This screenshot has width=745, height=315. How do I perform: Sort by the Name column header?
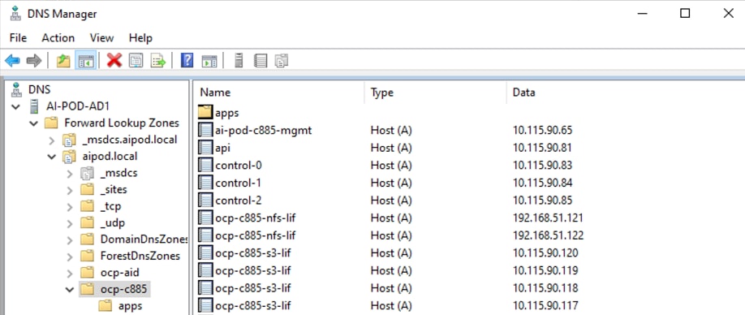pyautogui.click(x=278, y=93)
